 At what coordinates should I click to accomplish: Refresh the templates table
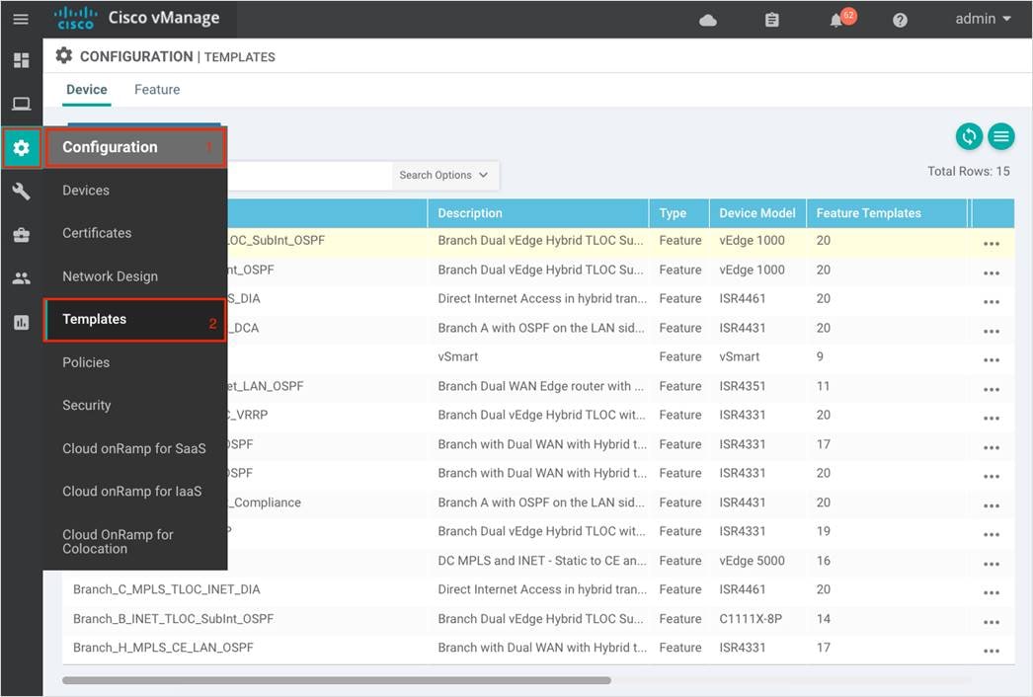tap(969, 136)
